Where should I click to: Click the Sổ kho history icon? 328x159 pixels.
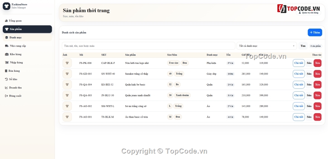pyautogui.click(x=6, y=79)
